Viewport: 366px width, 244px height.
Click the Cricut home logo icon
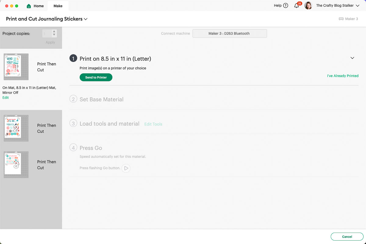pyautogui.click(x=29, y=6)
